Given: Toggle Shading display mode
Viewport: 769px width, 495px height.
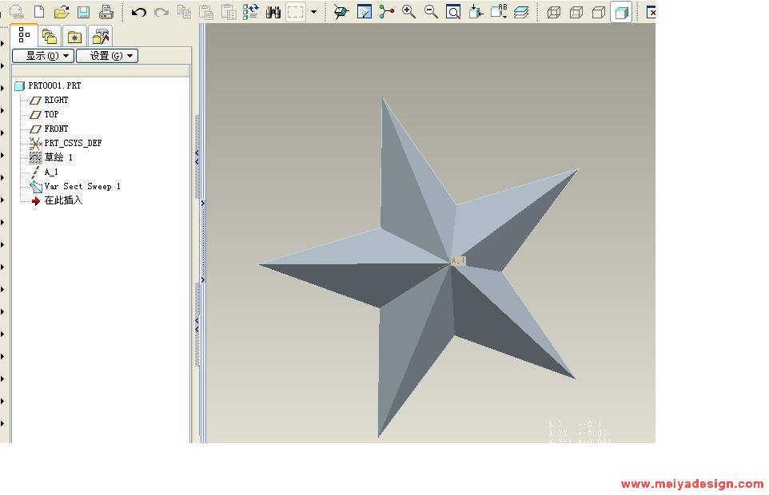Looking at the screenshot, I should 620,12.
